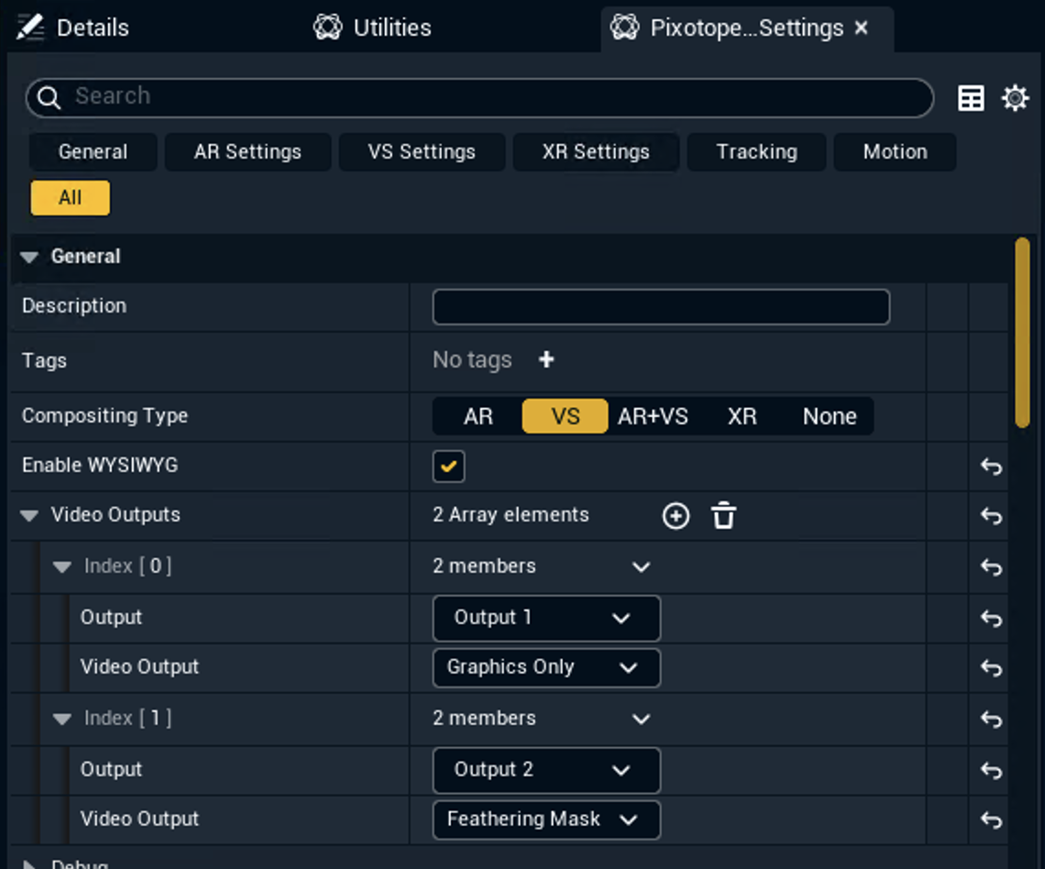
Task: Set Compositing Type to AR+VS
Action: [x=653, y=416]
